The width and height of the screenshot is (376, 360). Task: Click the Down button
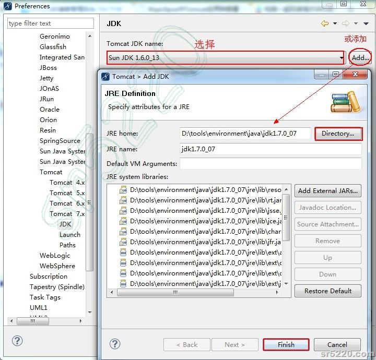(x=328, y=274)
